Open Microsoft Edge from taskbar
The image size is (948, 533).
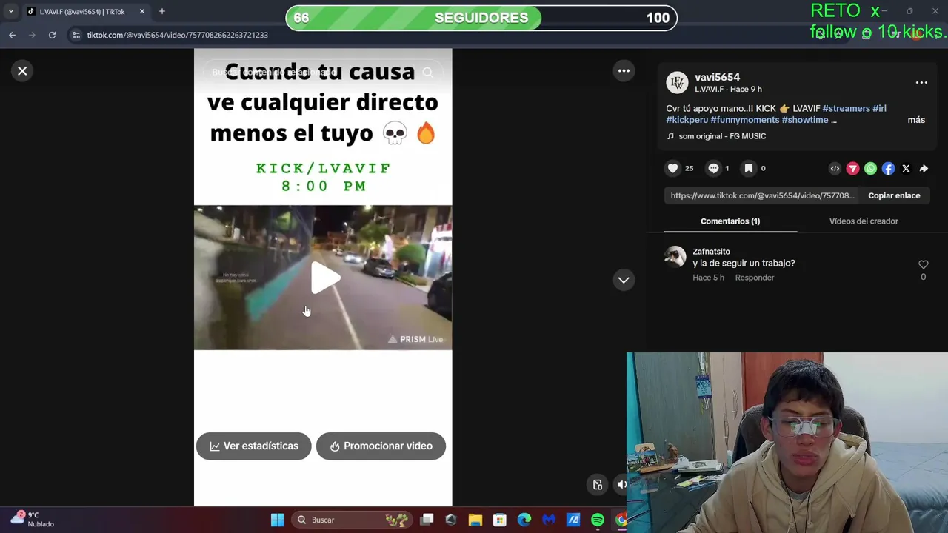coord(524,520)
